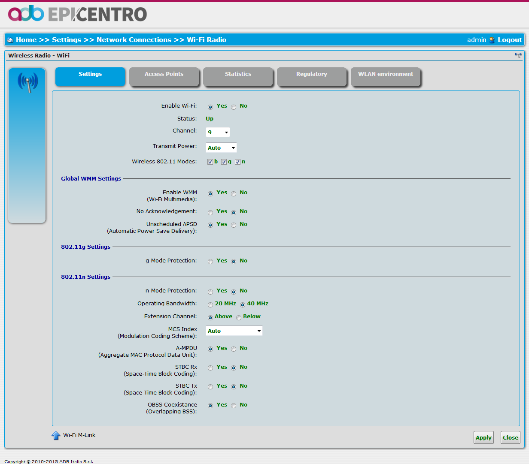The height and width of the screenshot is (464, 529).
Task: Click the Global WMM Settings heading
Action: click(91, 179)
